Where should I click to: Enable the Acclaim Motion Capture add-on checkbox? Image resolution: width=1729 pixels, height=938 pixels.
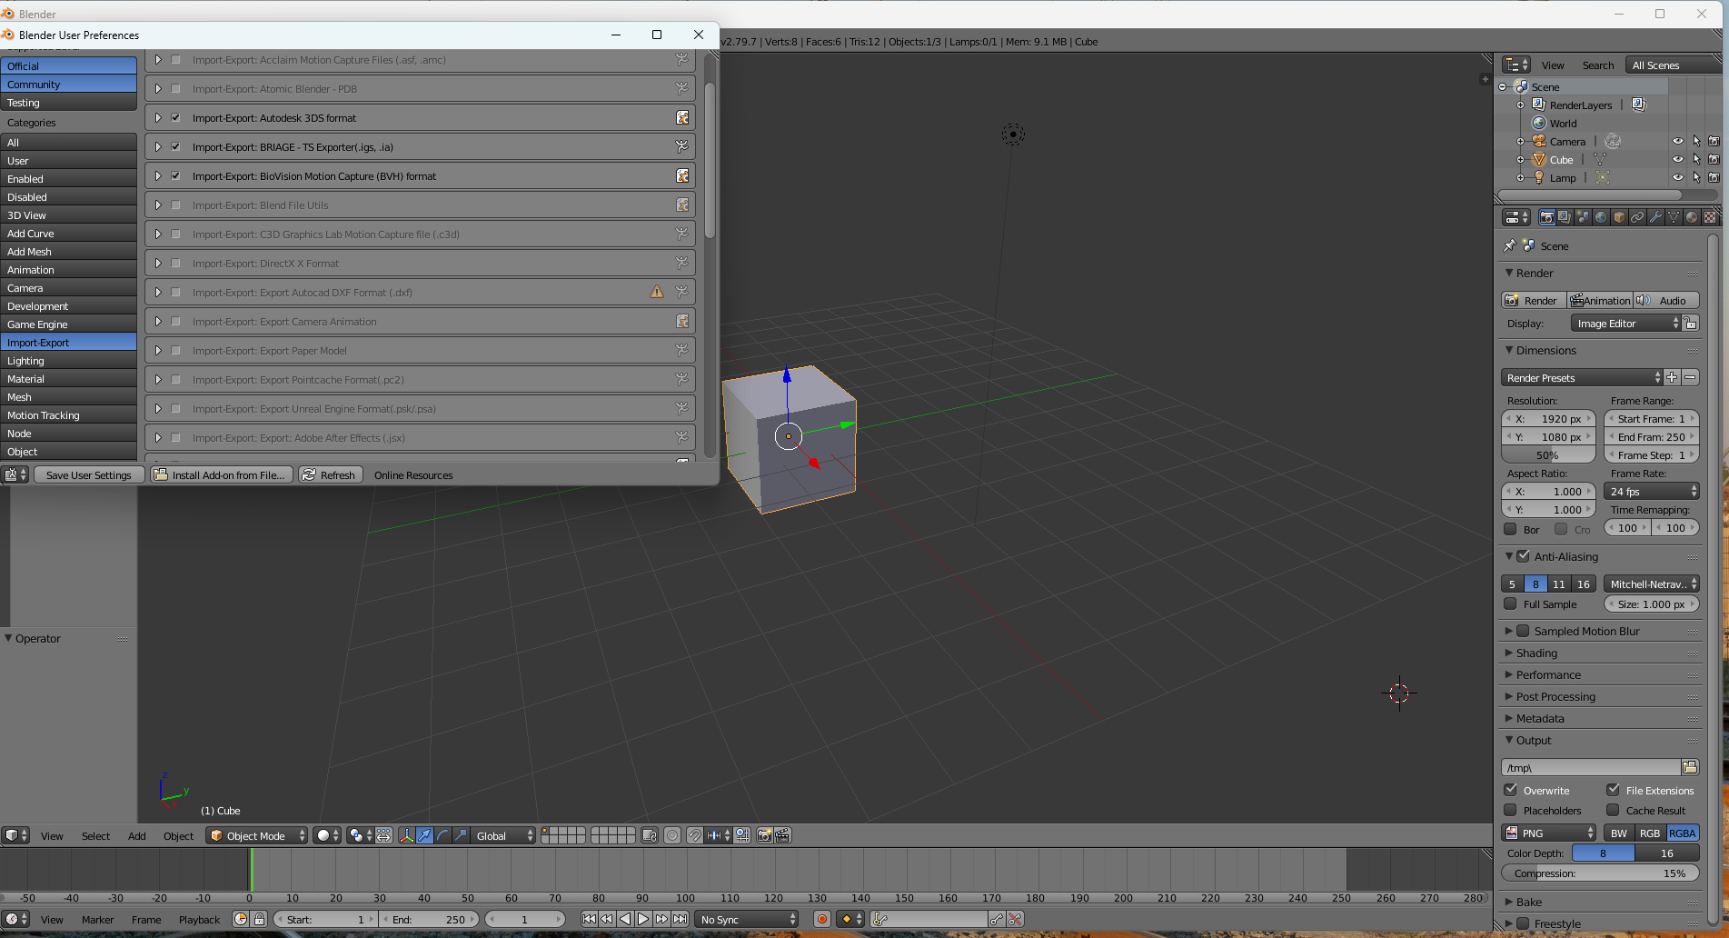[x=175, y=59]
